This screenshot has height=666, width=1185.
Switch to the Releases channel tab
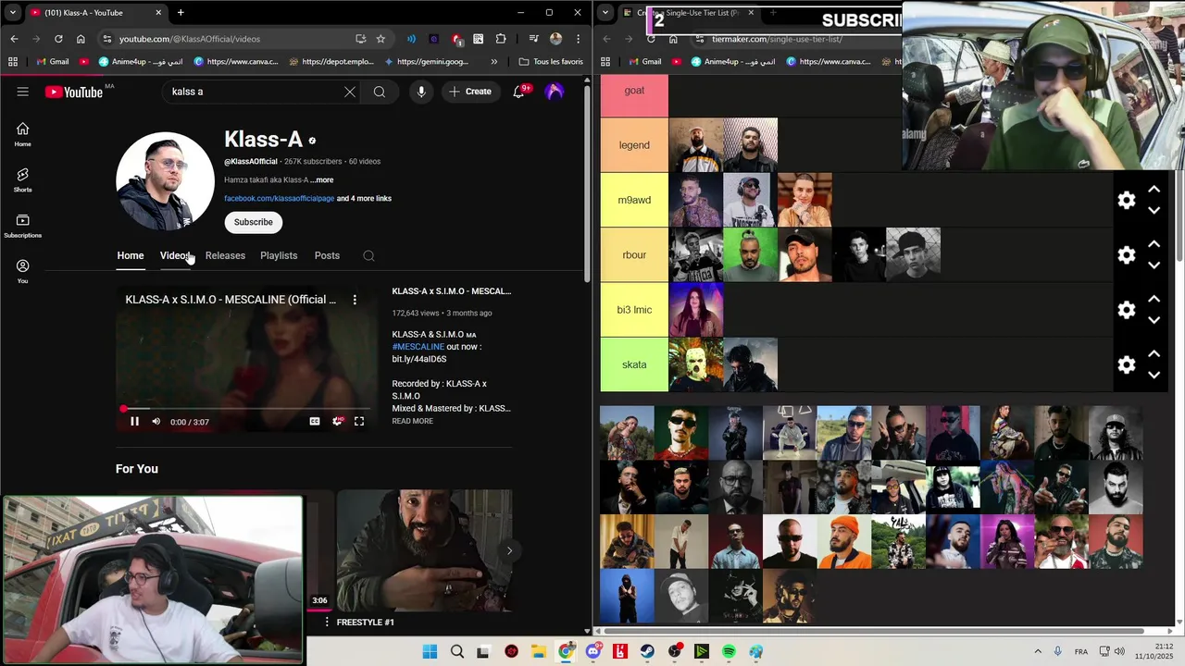click(x=225, y=256)
